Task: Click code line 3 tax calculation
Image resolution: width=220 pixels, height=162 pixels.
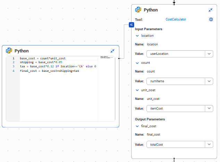Action: tap(58, 66)
